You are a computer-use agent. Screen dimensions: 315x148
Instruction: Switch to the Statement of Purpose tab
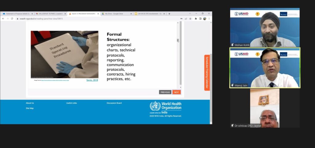pos(17,14)
